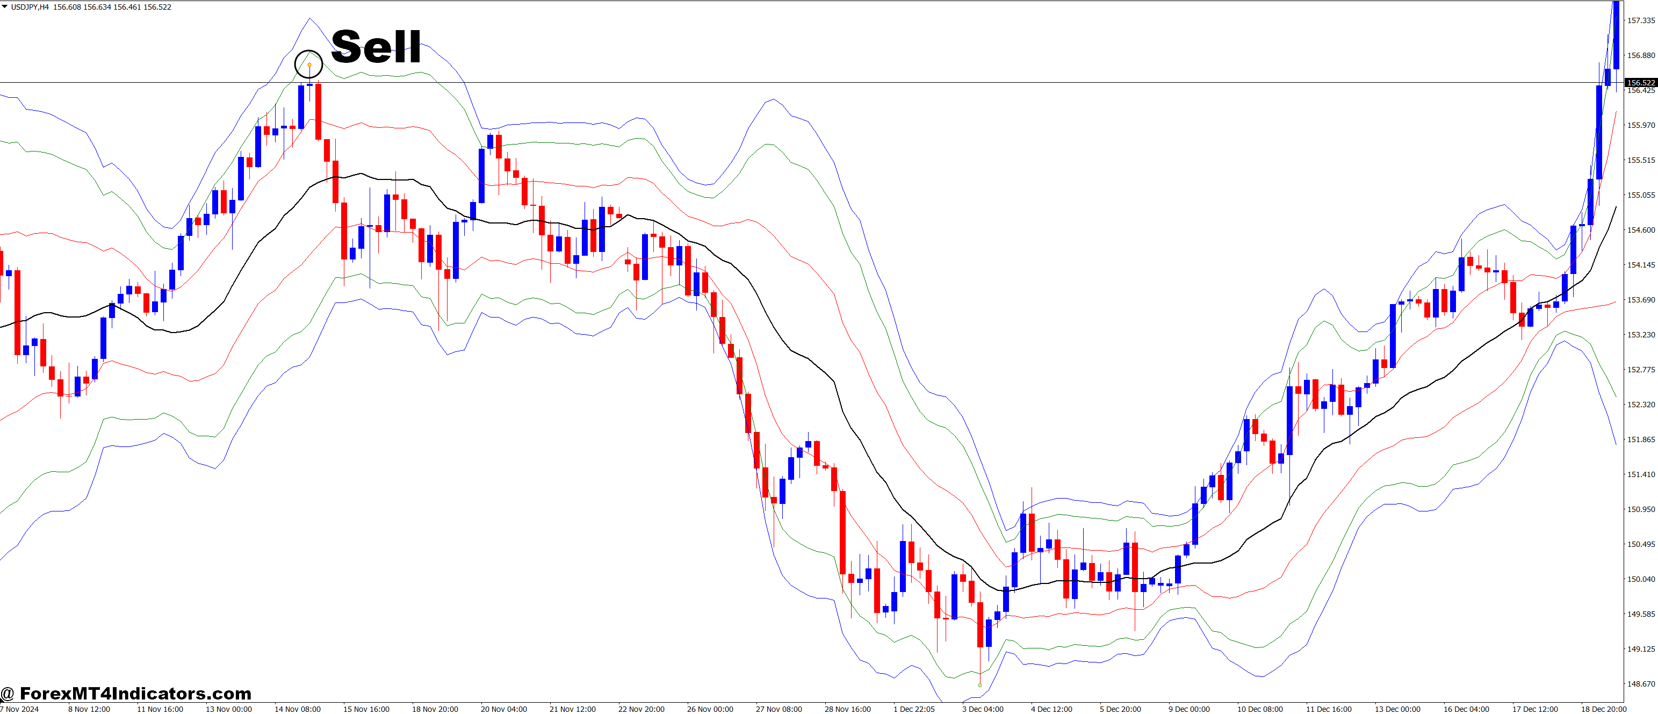Click the dropdown triangle beside USDJPY,H4
The width and height of the screenshot is (1658, 714).
[4, 7]
